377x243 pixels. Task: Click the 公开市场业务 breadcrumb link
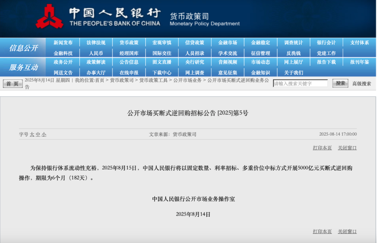click(187, 80)
